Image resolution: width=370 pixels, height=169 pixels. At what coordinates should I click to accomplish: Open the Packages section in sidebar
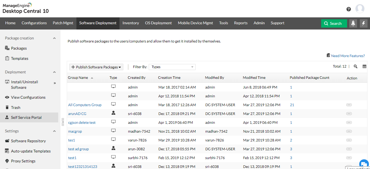[x=19, y=48]
